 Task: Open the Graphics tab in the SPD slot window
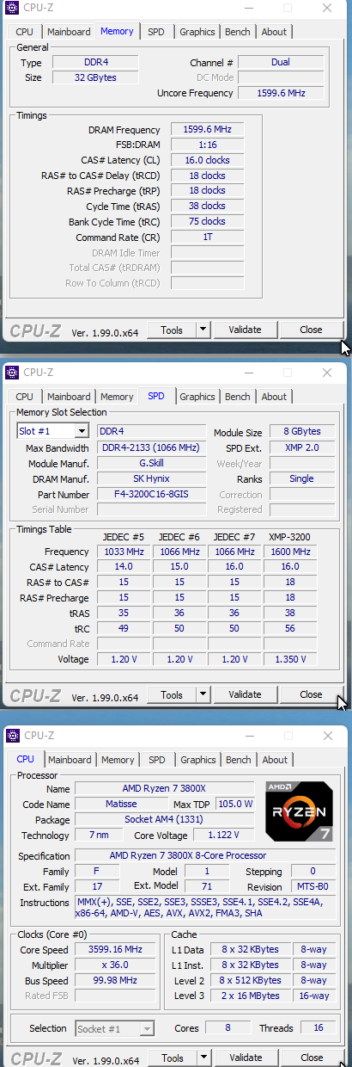click(197, 397)
